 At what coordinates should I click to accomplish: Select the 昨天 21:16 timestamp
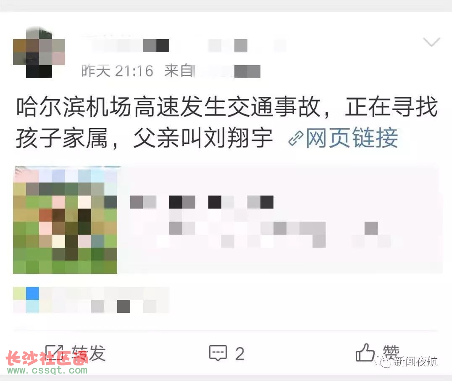point(117,71)
